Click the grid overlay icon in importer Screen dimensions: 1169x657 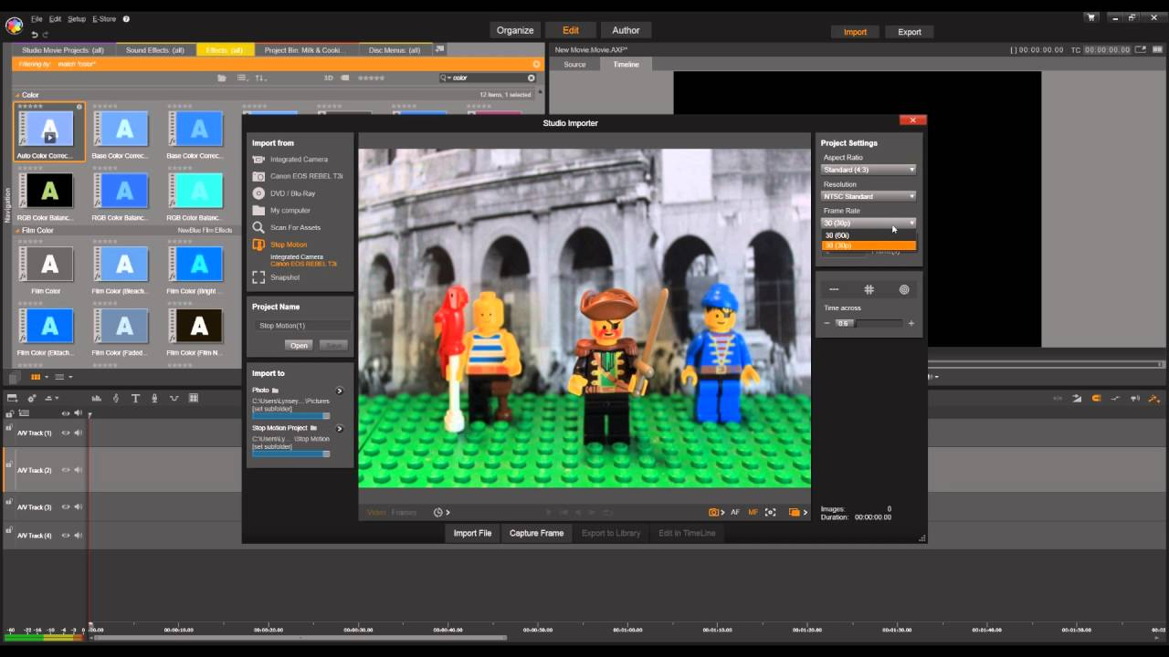869,289
